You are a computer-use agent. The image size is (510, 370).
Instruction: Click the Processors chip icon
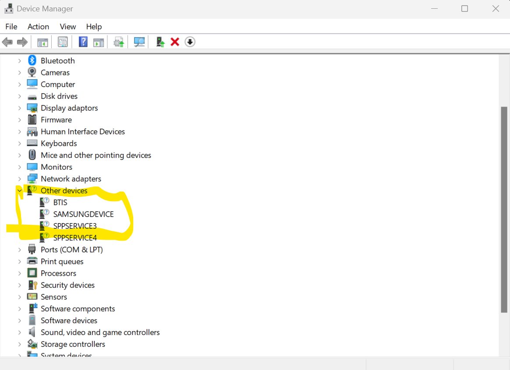[32, 273]
